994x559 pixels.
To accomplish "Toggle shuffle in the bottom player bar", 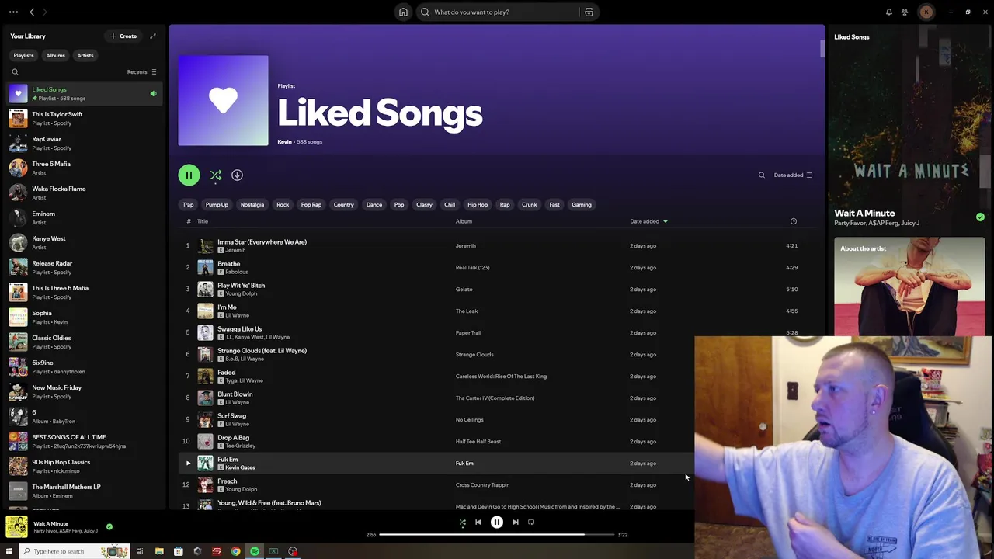I will [x=462, y=522].
